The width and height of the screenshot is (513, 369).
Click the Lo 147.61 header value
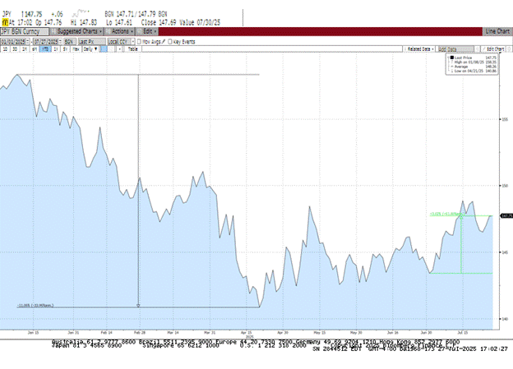pos(119,22)
